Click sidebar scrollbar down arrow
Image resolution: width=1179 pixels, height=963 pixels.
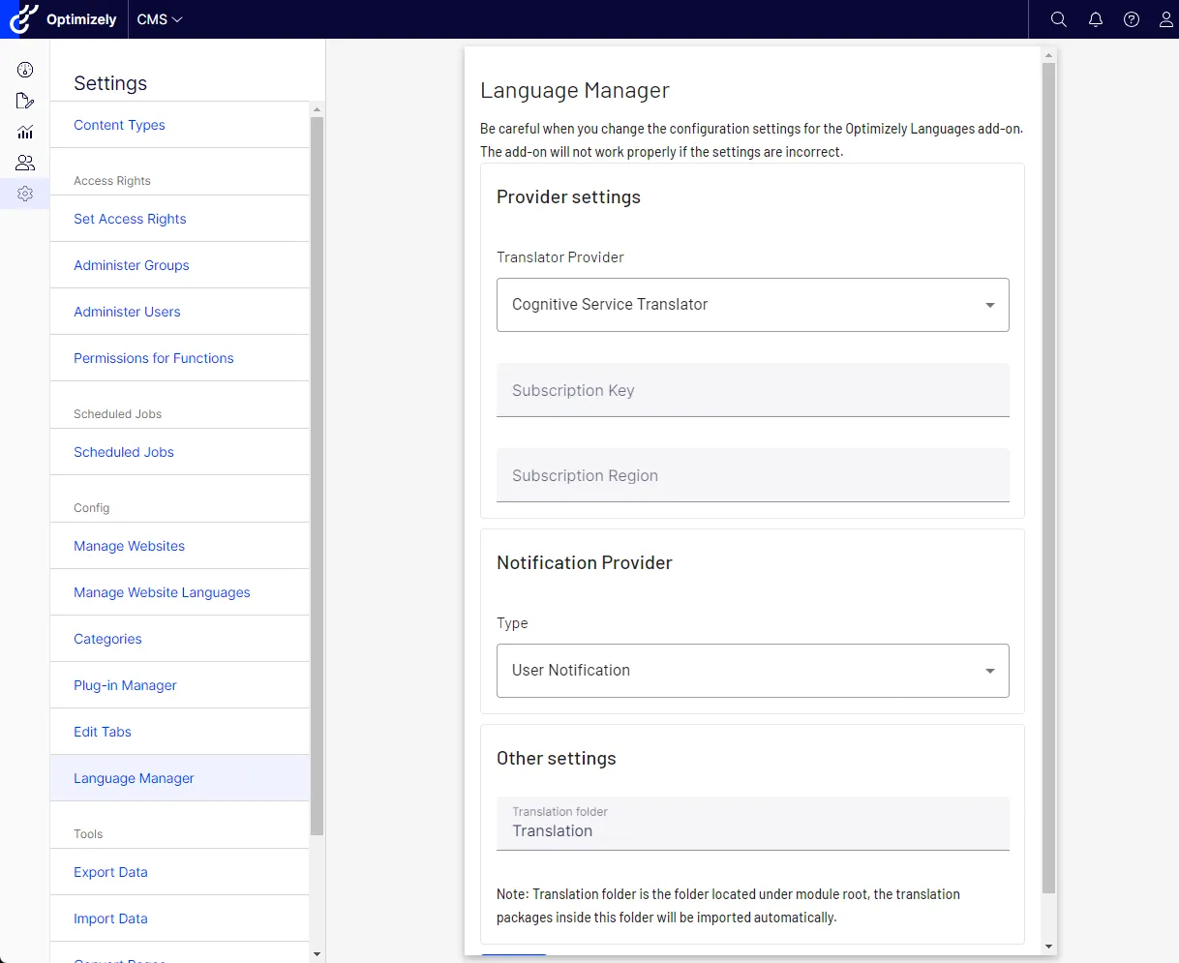click(x=317, y=954)
